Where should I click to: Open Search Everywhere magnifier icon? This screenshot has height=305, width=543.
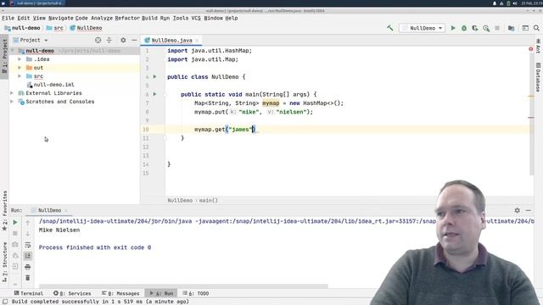[536, 28]
